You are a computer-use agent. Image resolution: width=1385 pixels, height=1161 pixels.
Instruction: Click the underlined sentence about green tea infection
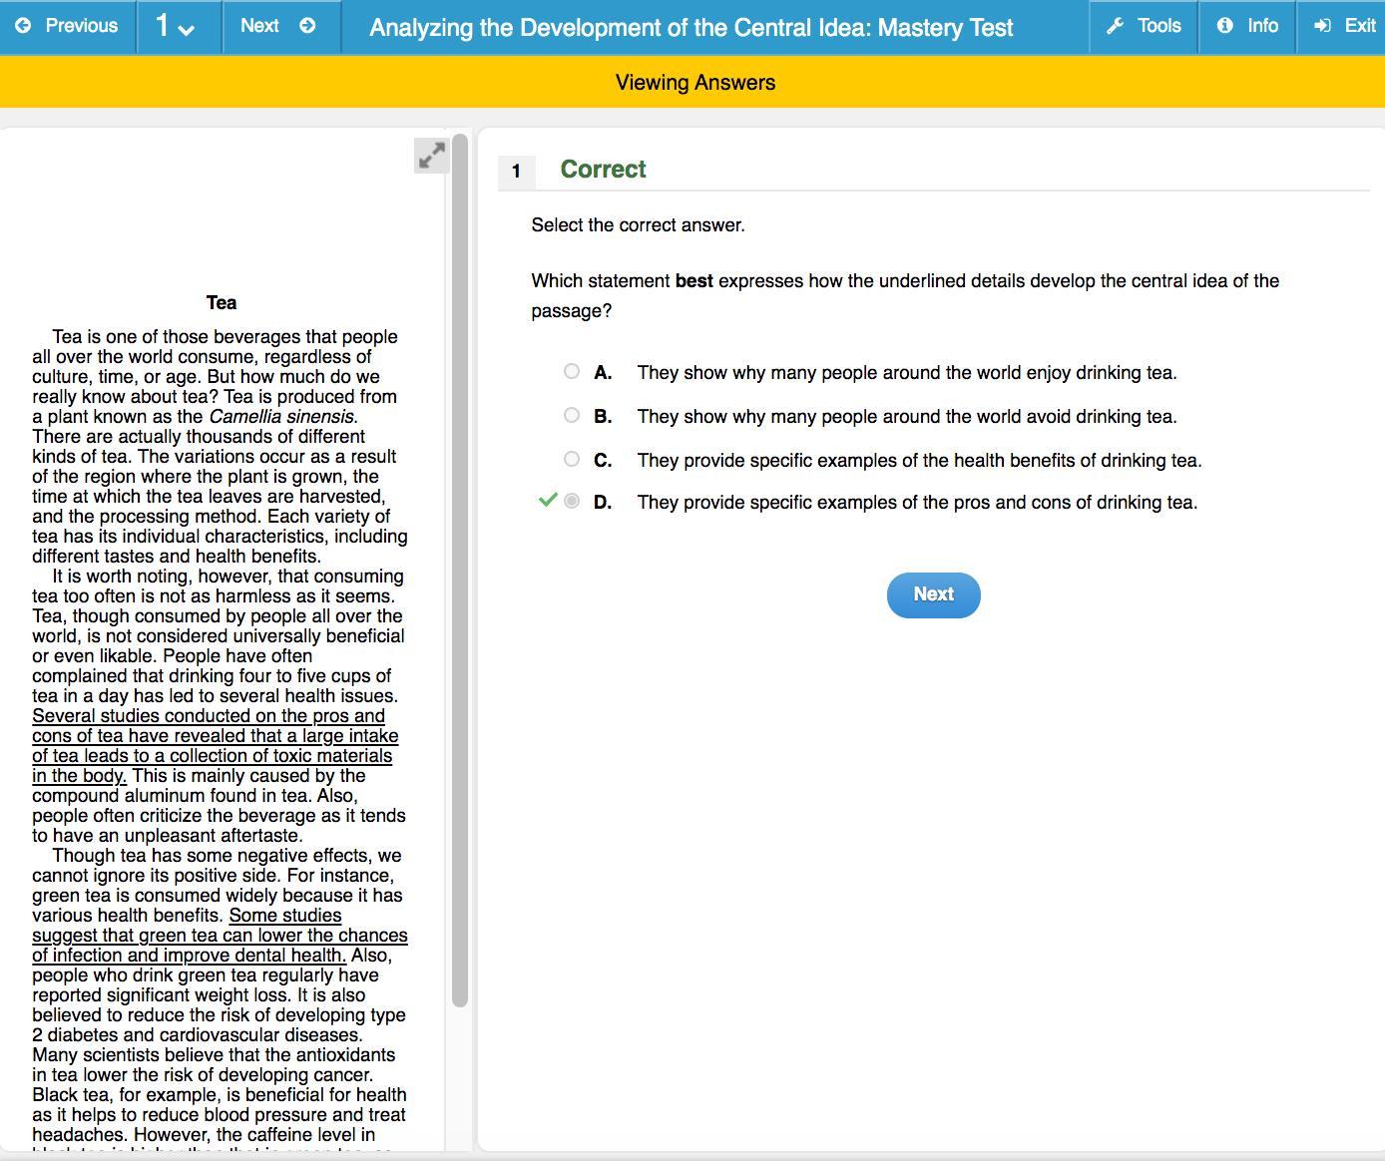220,936
